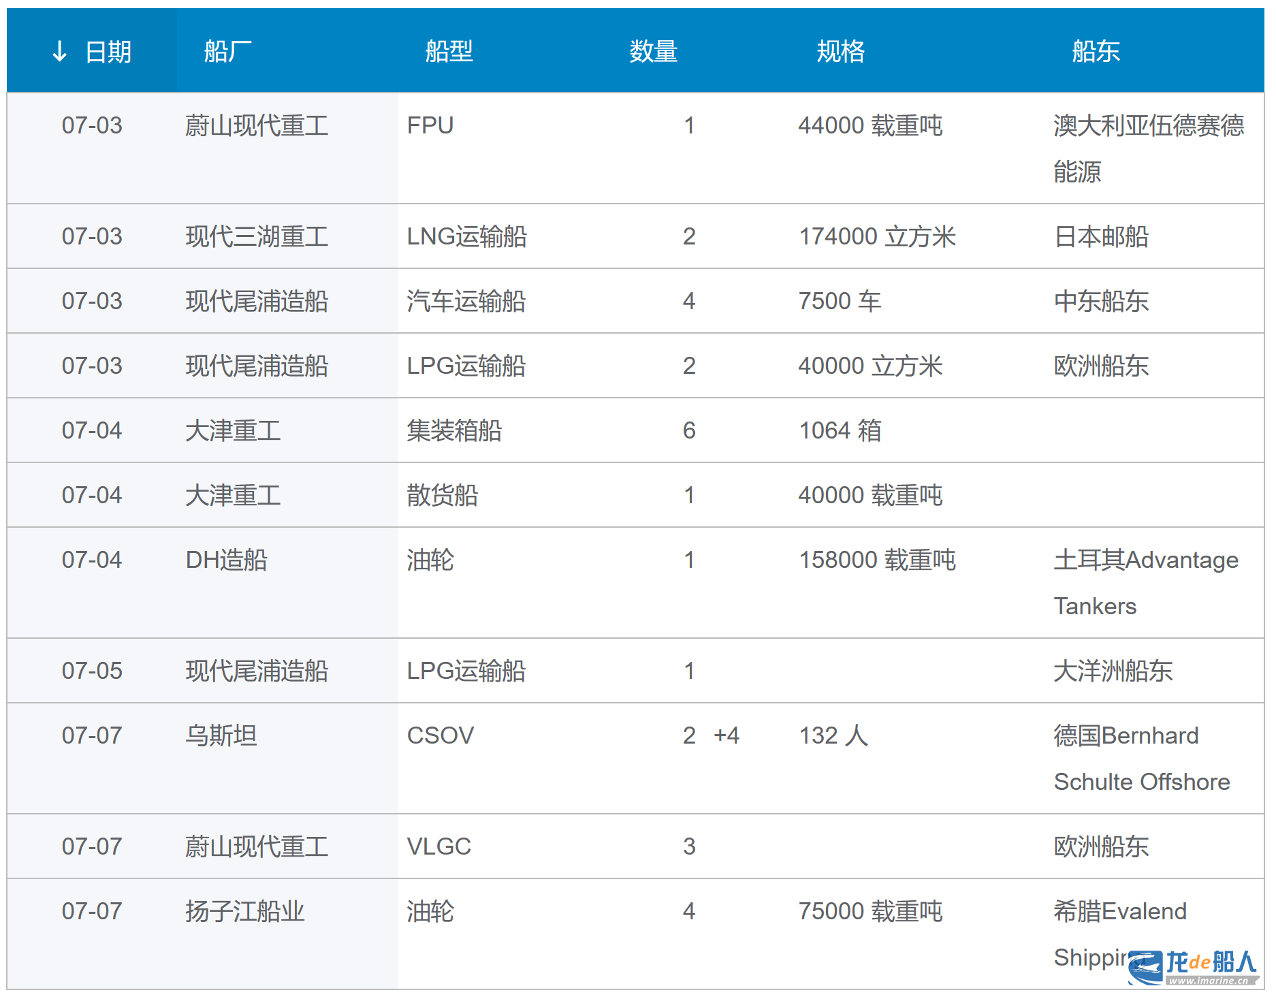This screenshot has width=1276, height=1001.
Task: Click the FPU ship type cell
Action: pos(430,126)
